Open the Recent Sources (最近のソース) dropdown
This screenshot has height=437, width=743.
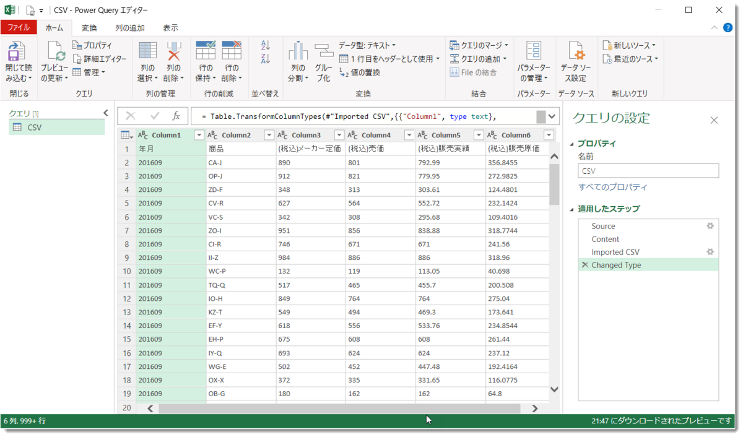(x=630, y=59)
